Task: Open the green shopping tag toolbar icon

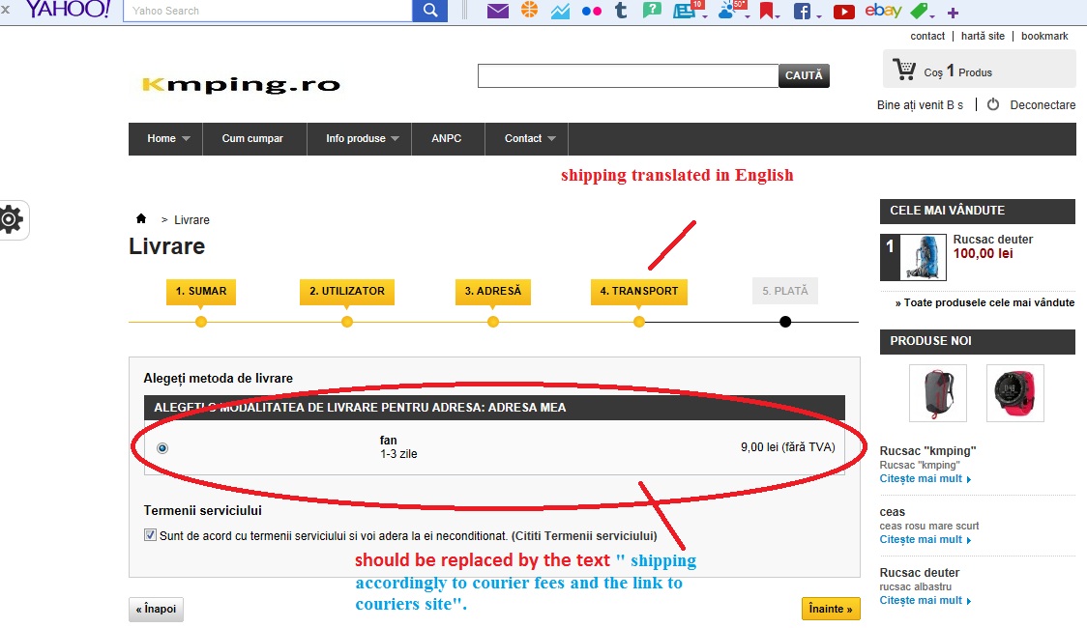Action: pyautogui.click(x=919, y=11)
